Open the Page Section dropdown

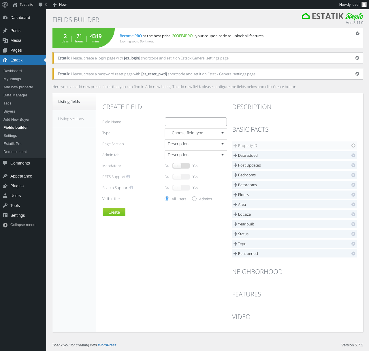(196, 144)
